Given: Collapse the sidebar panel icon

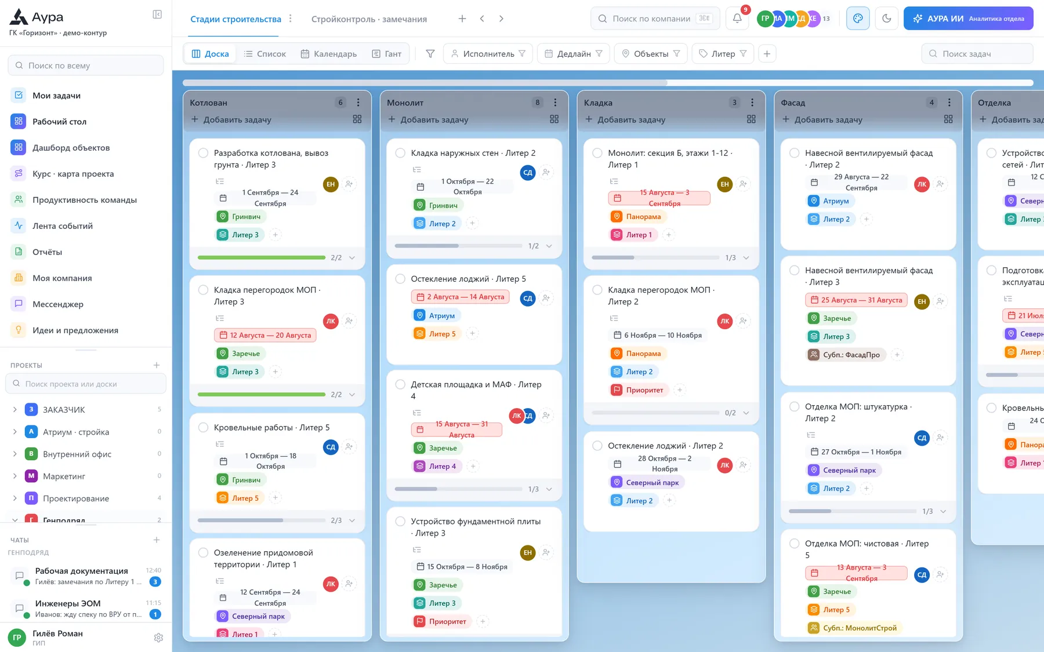Looking at the screenshot, I should coord(157,14).
